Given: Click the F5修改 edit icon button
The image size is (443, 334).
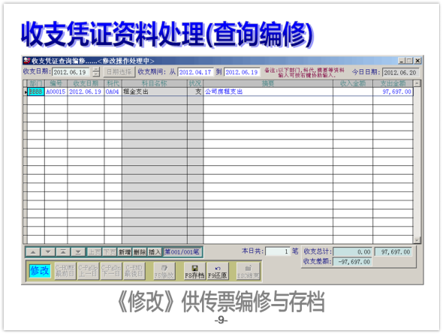Looking at the screenshot, I should 164,271.
